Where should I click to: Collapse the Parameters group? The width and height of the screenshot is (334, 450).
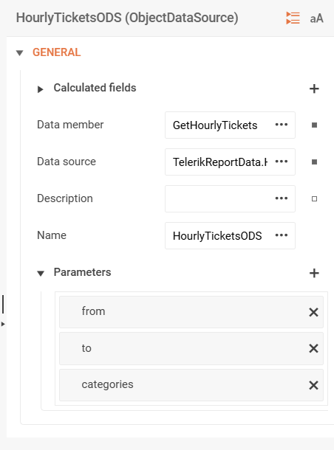click(x=41, y=273)
